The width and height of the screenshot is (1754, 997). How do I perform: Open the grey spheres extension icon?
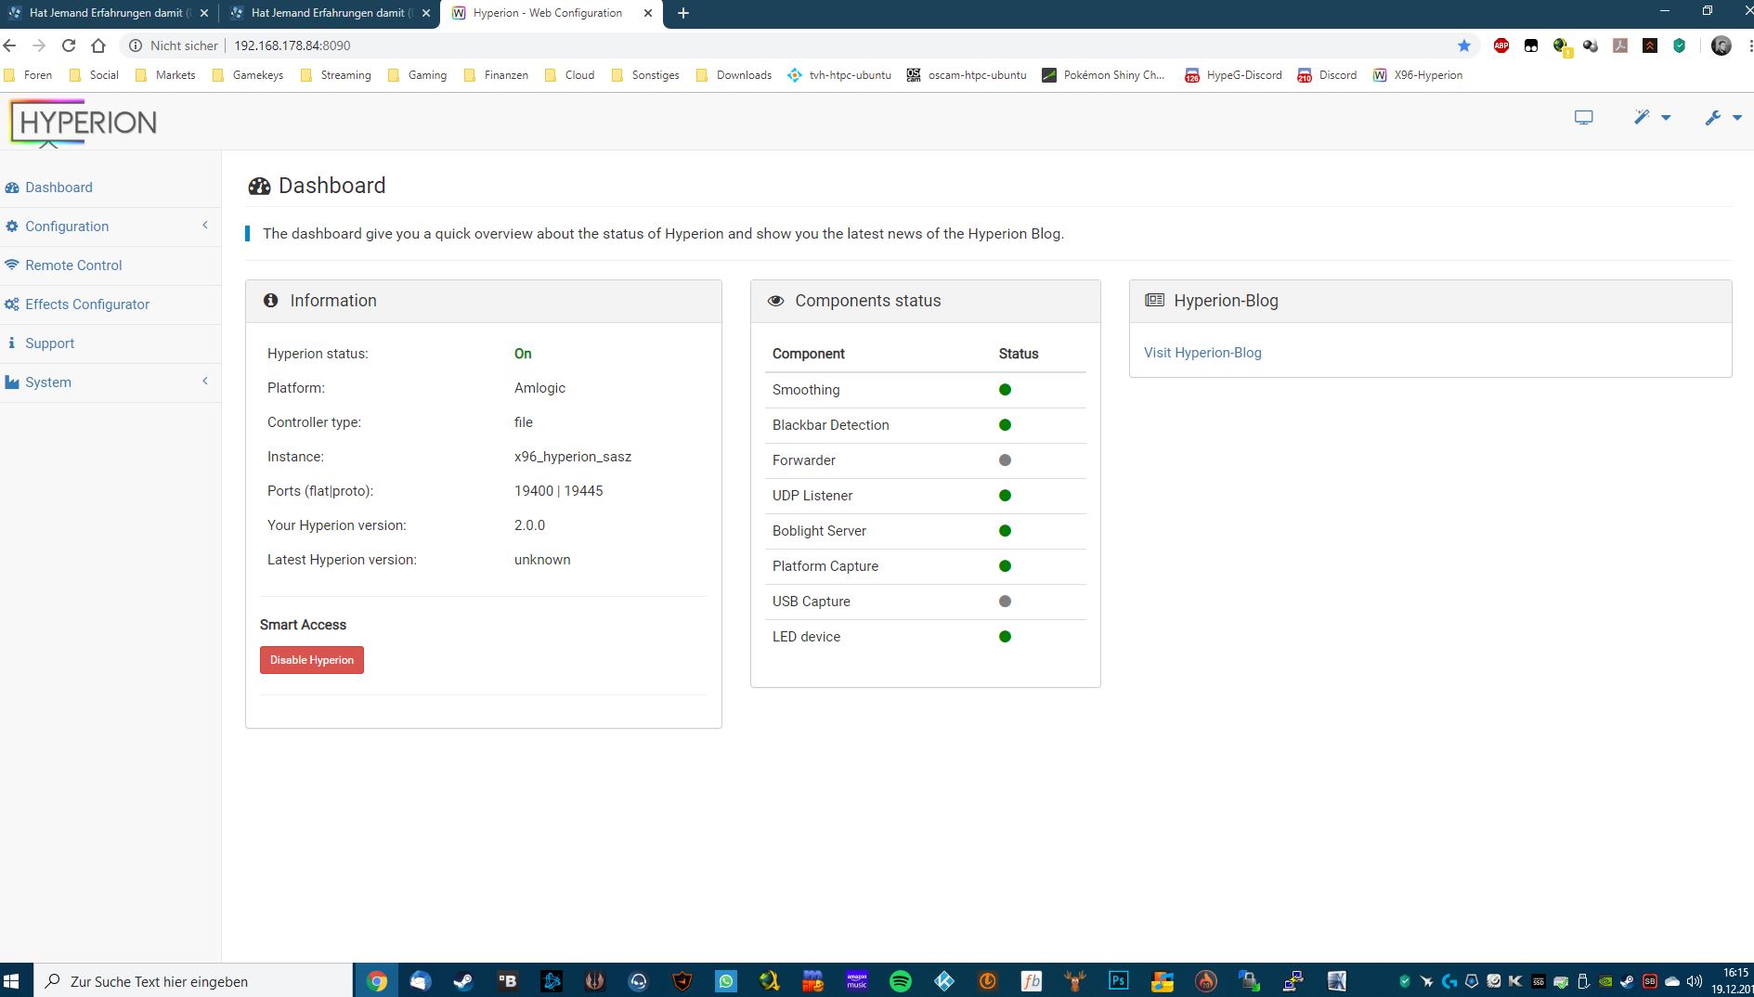(x=1591, y=45)
